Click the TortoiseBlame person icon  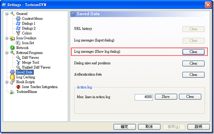click(12, 92)
